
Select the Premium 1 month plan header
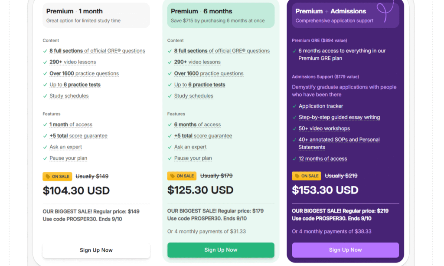click(x=96, y=15)
